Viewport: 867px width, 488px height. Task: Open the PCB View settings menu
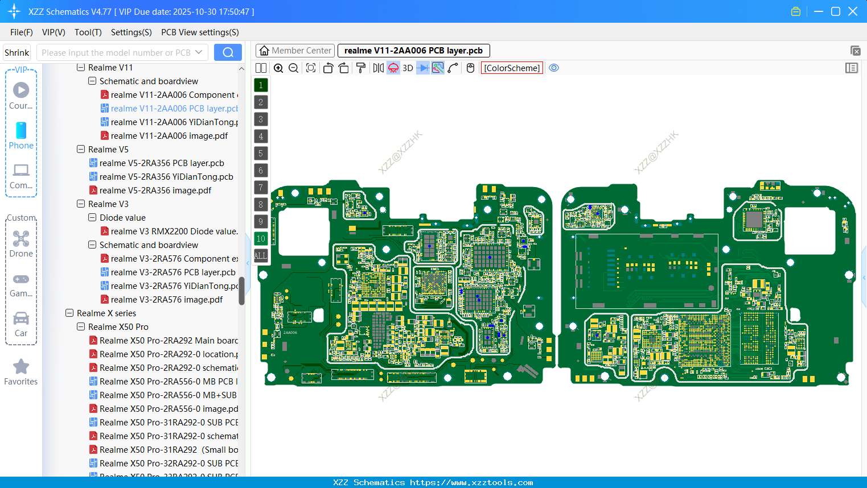(x=200, y=32)
